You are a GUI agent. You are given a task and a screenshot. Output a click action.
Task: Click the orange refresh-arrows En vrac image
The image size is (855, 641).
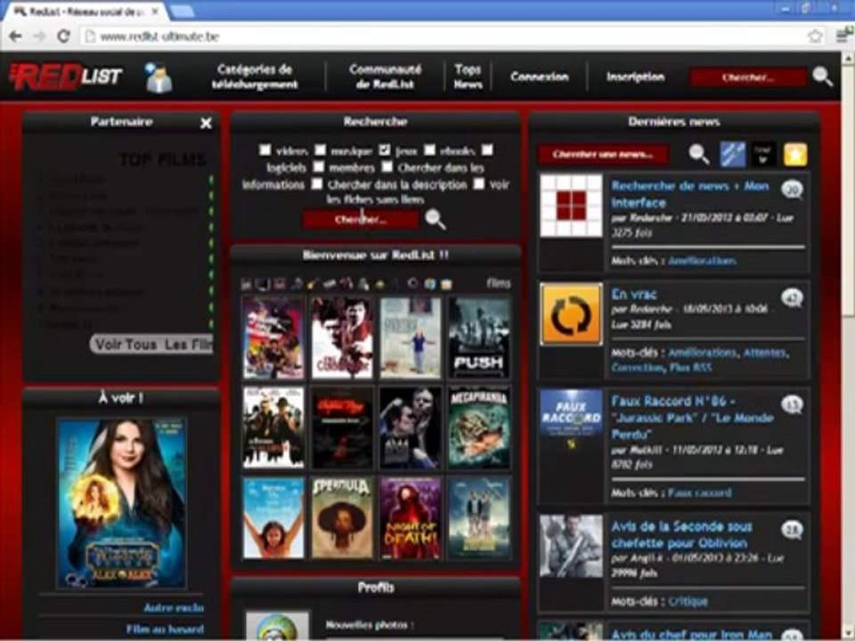coord(571,314)
